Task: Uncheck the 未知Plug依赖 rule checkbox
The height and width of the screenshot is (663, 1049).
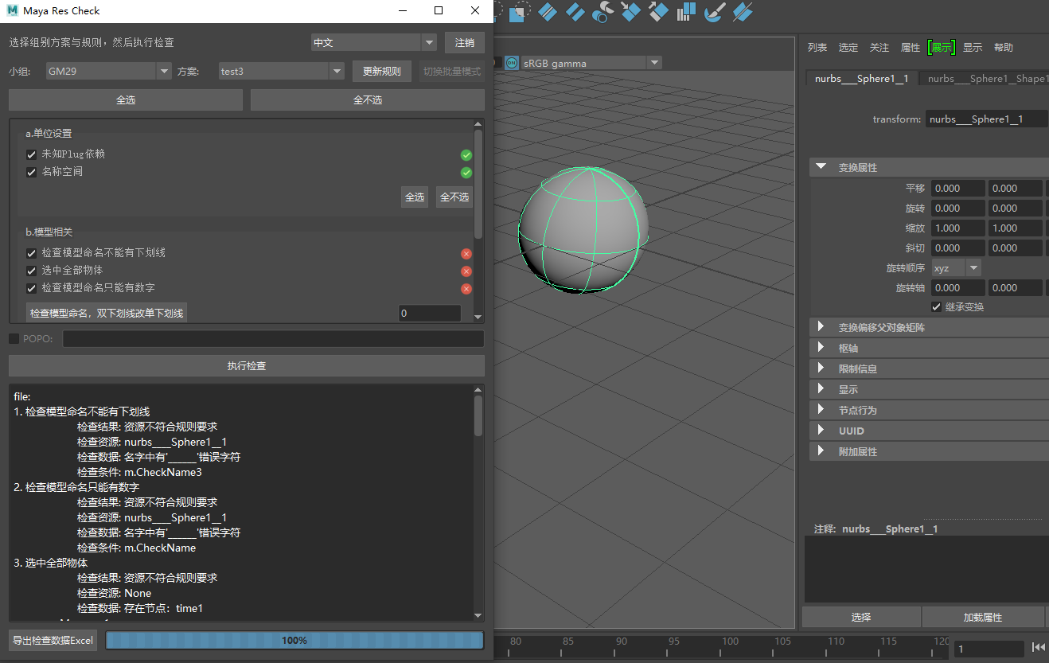Action: (x=32, y=154)
